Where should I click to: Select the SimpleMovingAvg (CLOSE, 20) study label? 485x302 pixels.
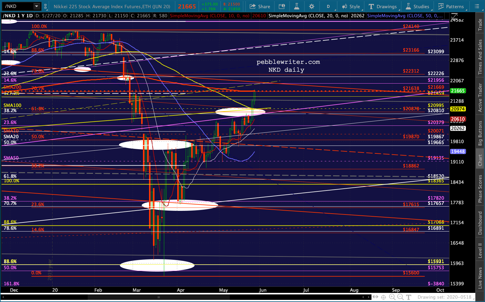tap(308, 16)
